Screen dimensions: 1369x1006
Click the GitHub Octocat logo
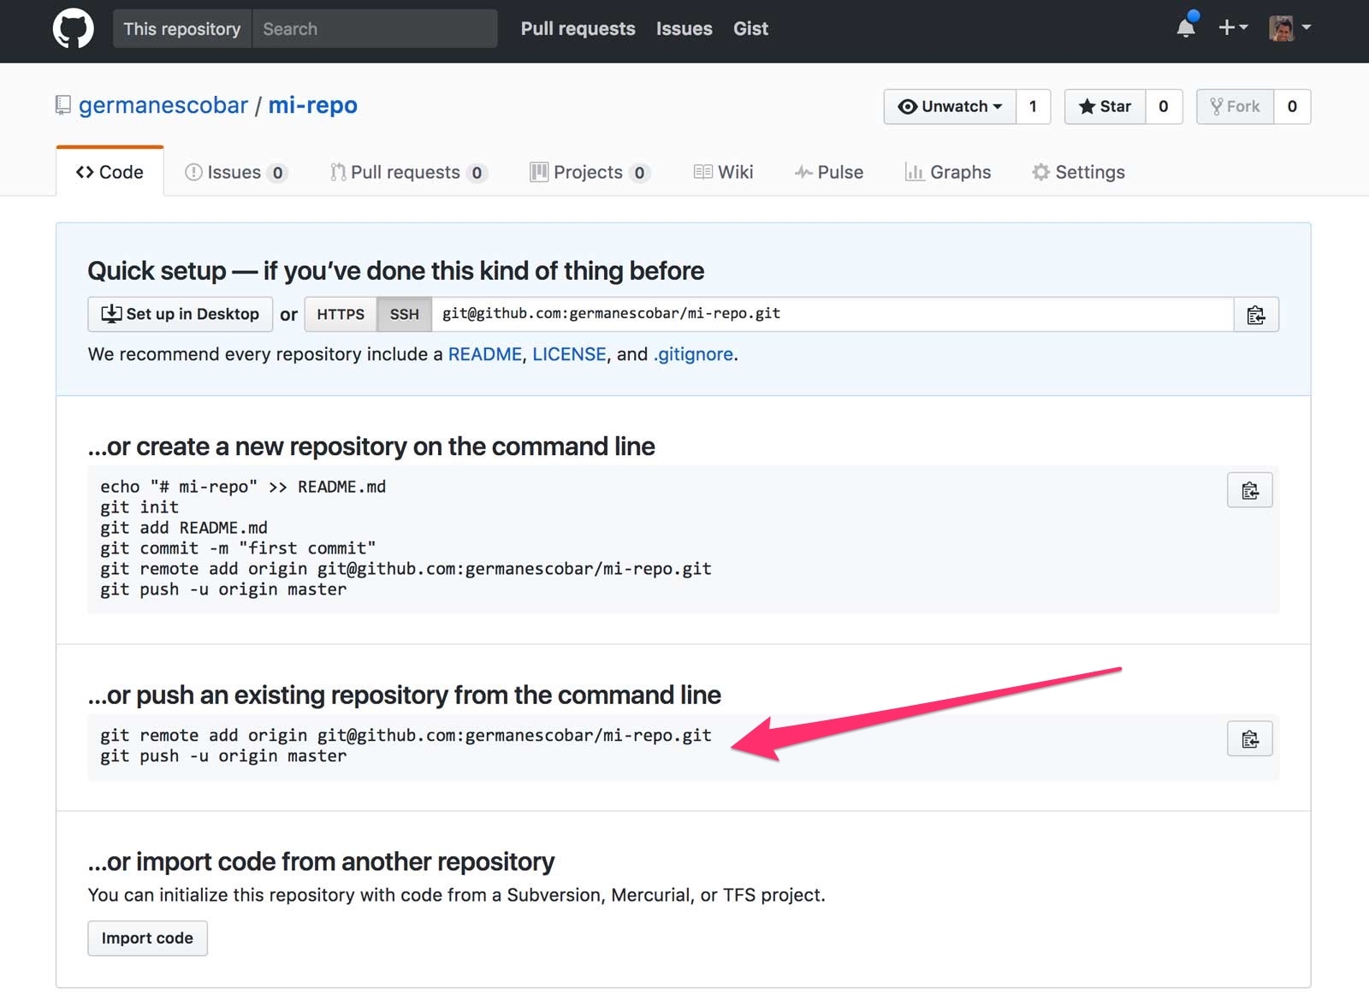(x=74, y=29)
